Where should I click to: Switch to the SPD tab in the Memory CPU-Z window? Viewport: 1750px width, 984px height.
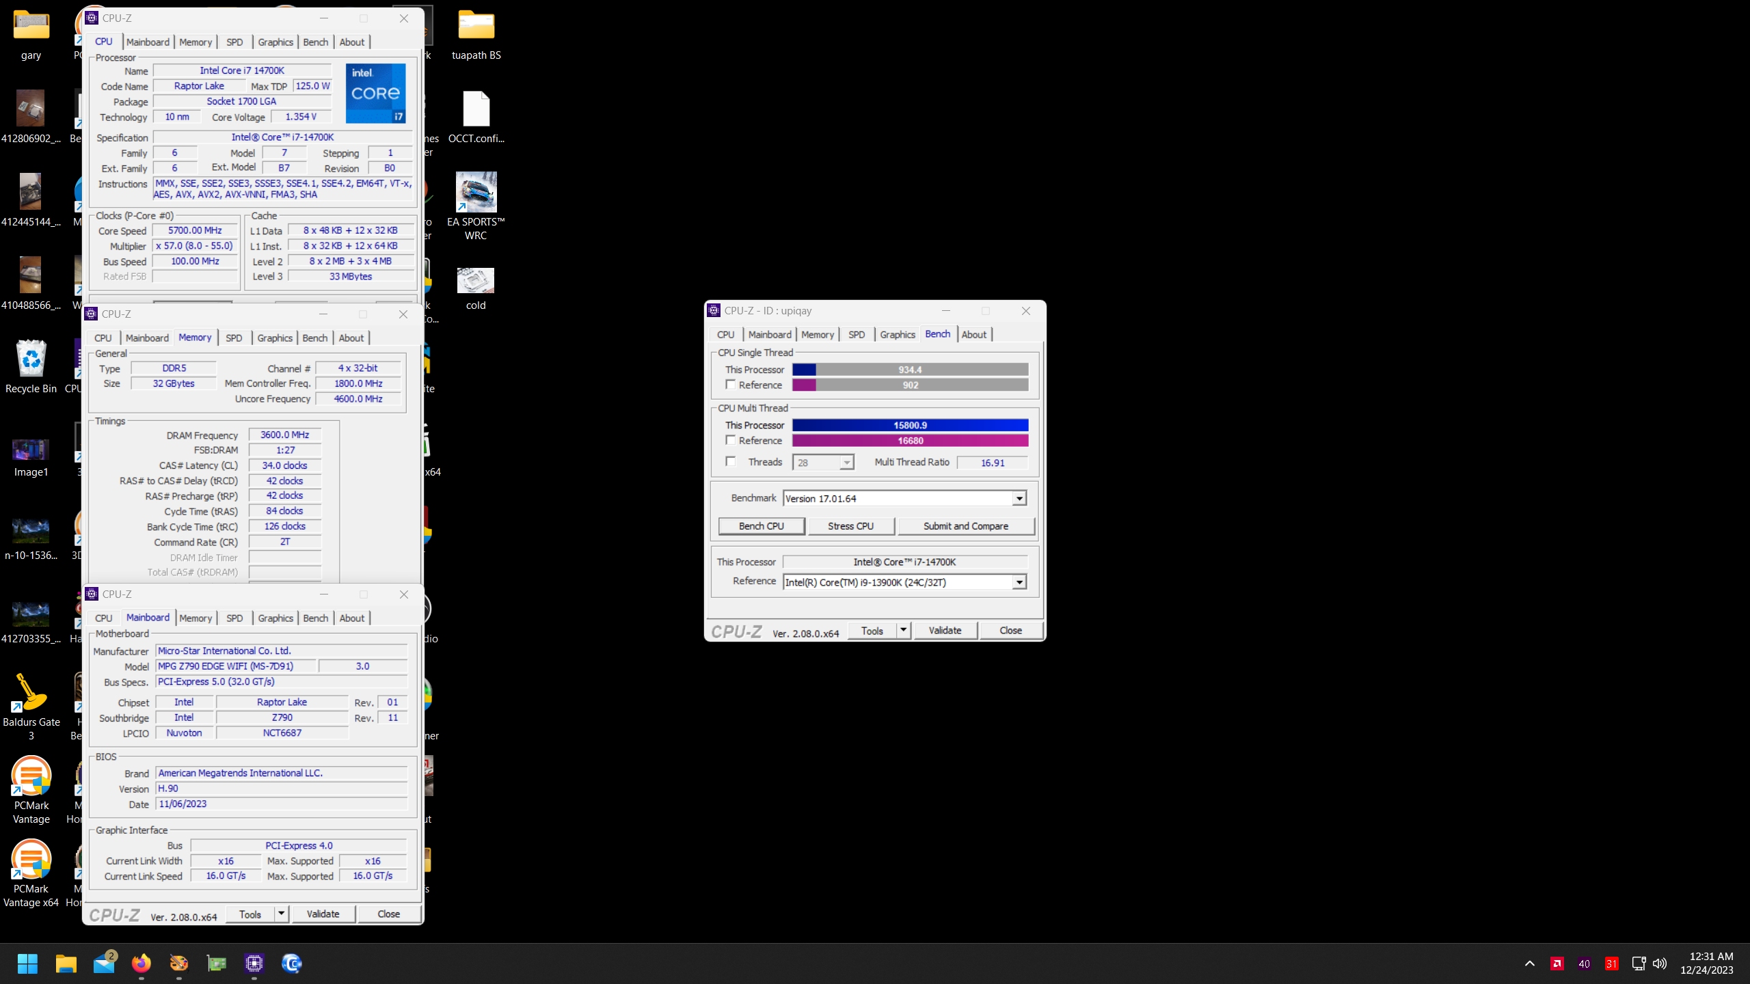tap(234, 338)
